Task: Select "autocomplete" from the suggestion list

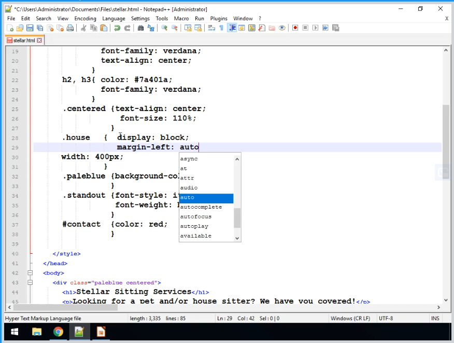Action: click(x=201, y=207)
